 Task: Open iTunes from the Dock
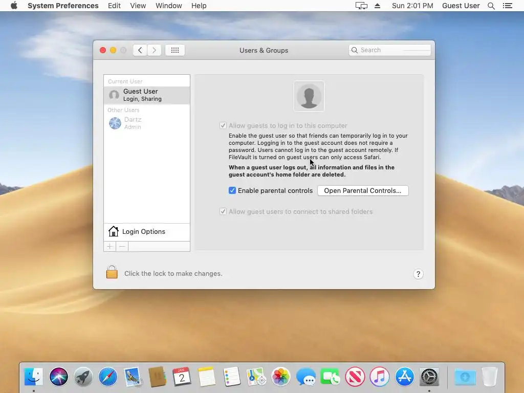coord(380,377)
